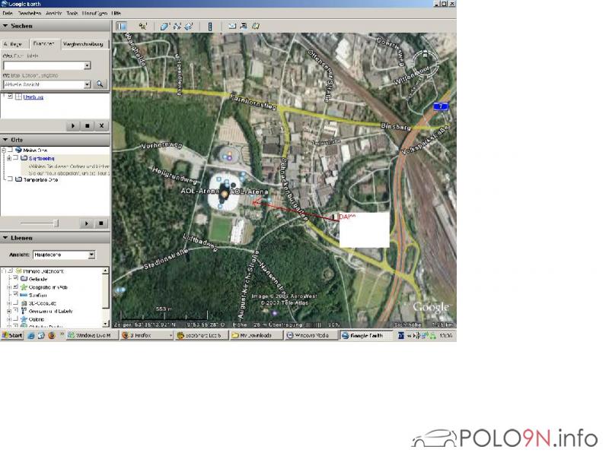
Task: Open the Ansicht menu
Action: pos(53,13)
